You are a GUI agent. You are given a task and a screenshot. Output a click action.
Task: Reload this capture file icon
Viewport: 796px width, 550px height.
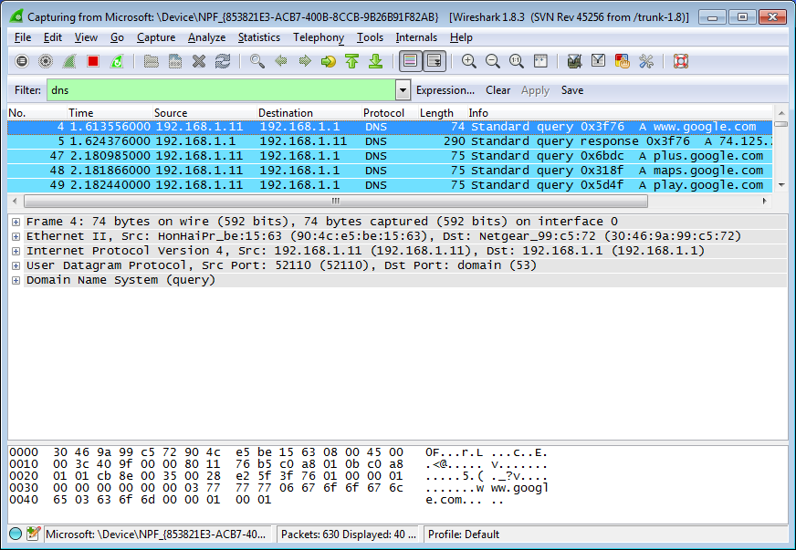coord(223,61)
